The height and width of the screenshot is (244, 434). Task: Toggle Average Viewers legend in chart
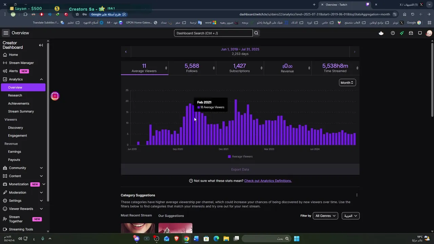click(240, 157)
